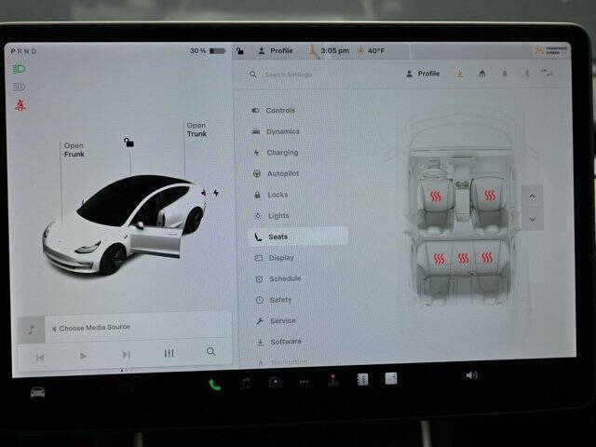Tap the 40°F outside temperature
The width and height of the screenshot is (596, 447).
coord(376,50)
